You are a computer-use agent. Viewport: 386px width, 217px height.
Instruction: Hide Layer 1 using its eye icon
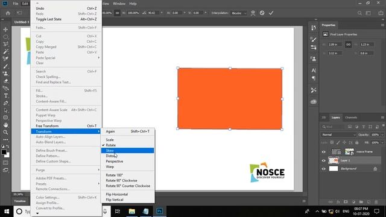tap(323, 161)
